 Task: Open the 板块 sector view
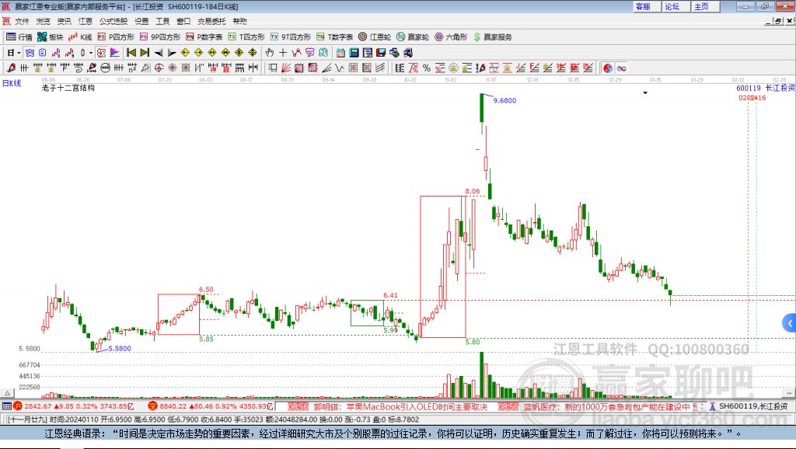[51, 37]
